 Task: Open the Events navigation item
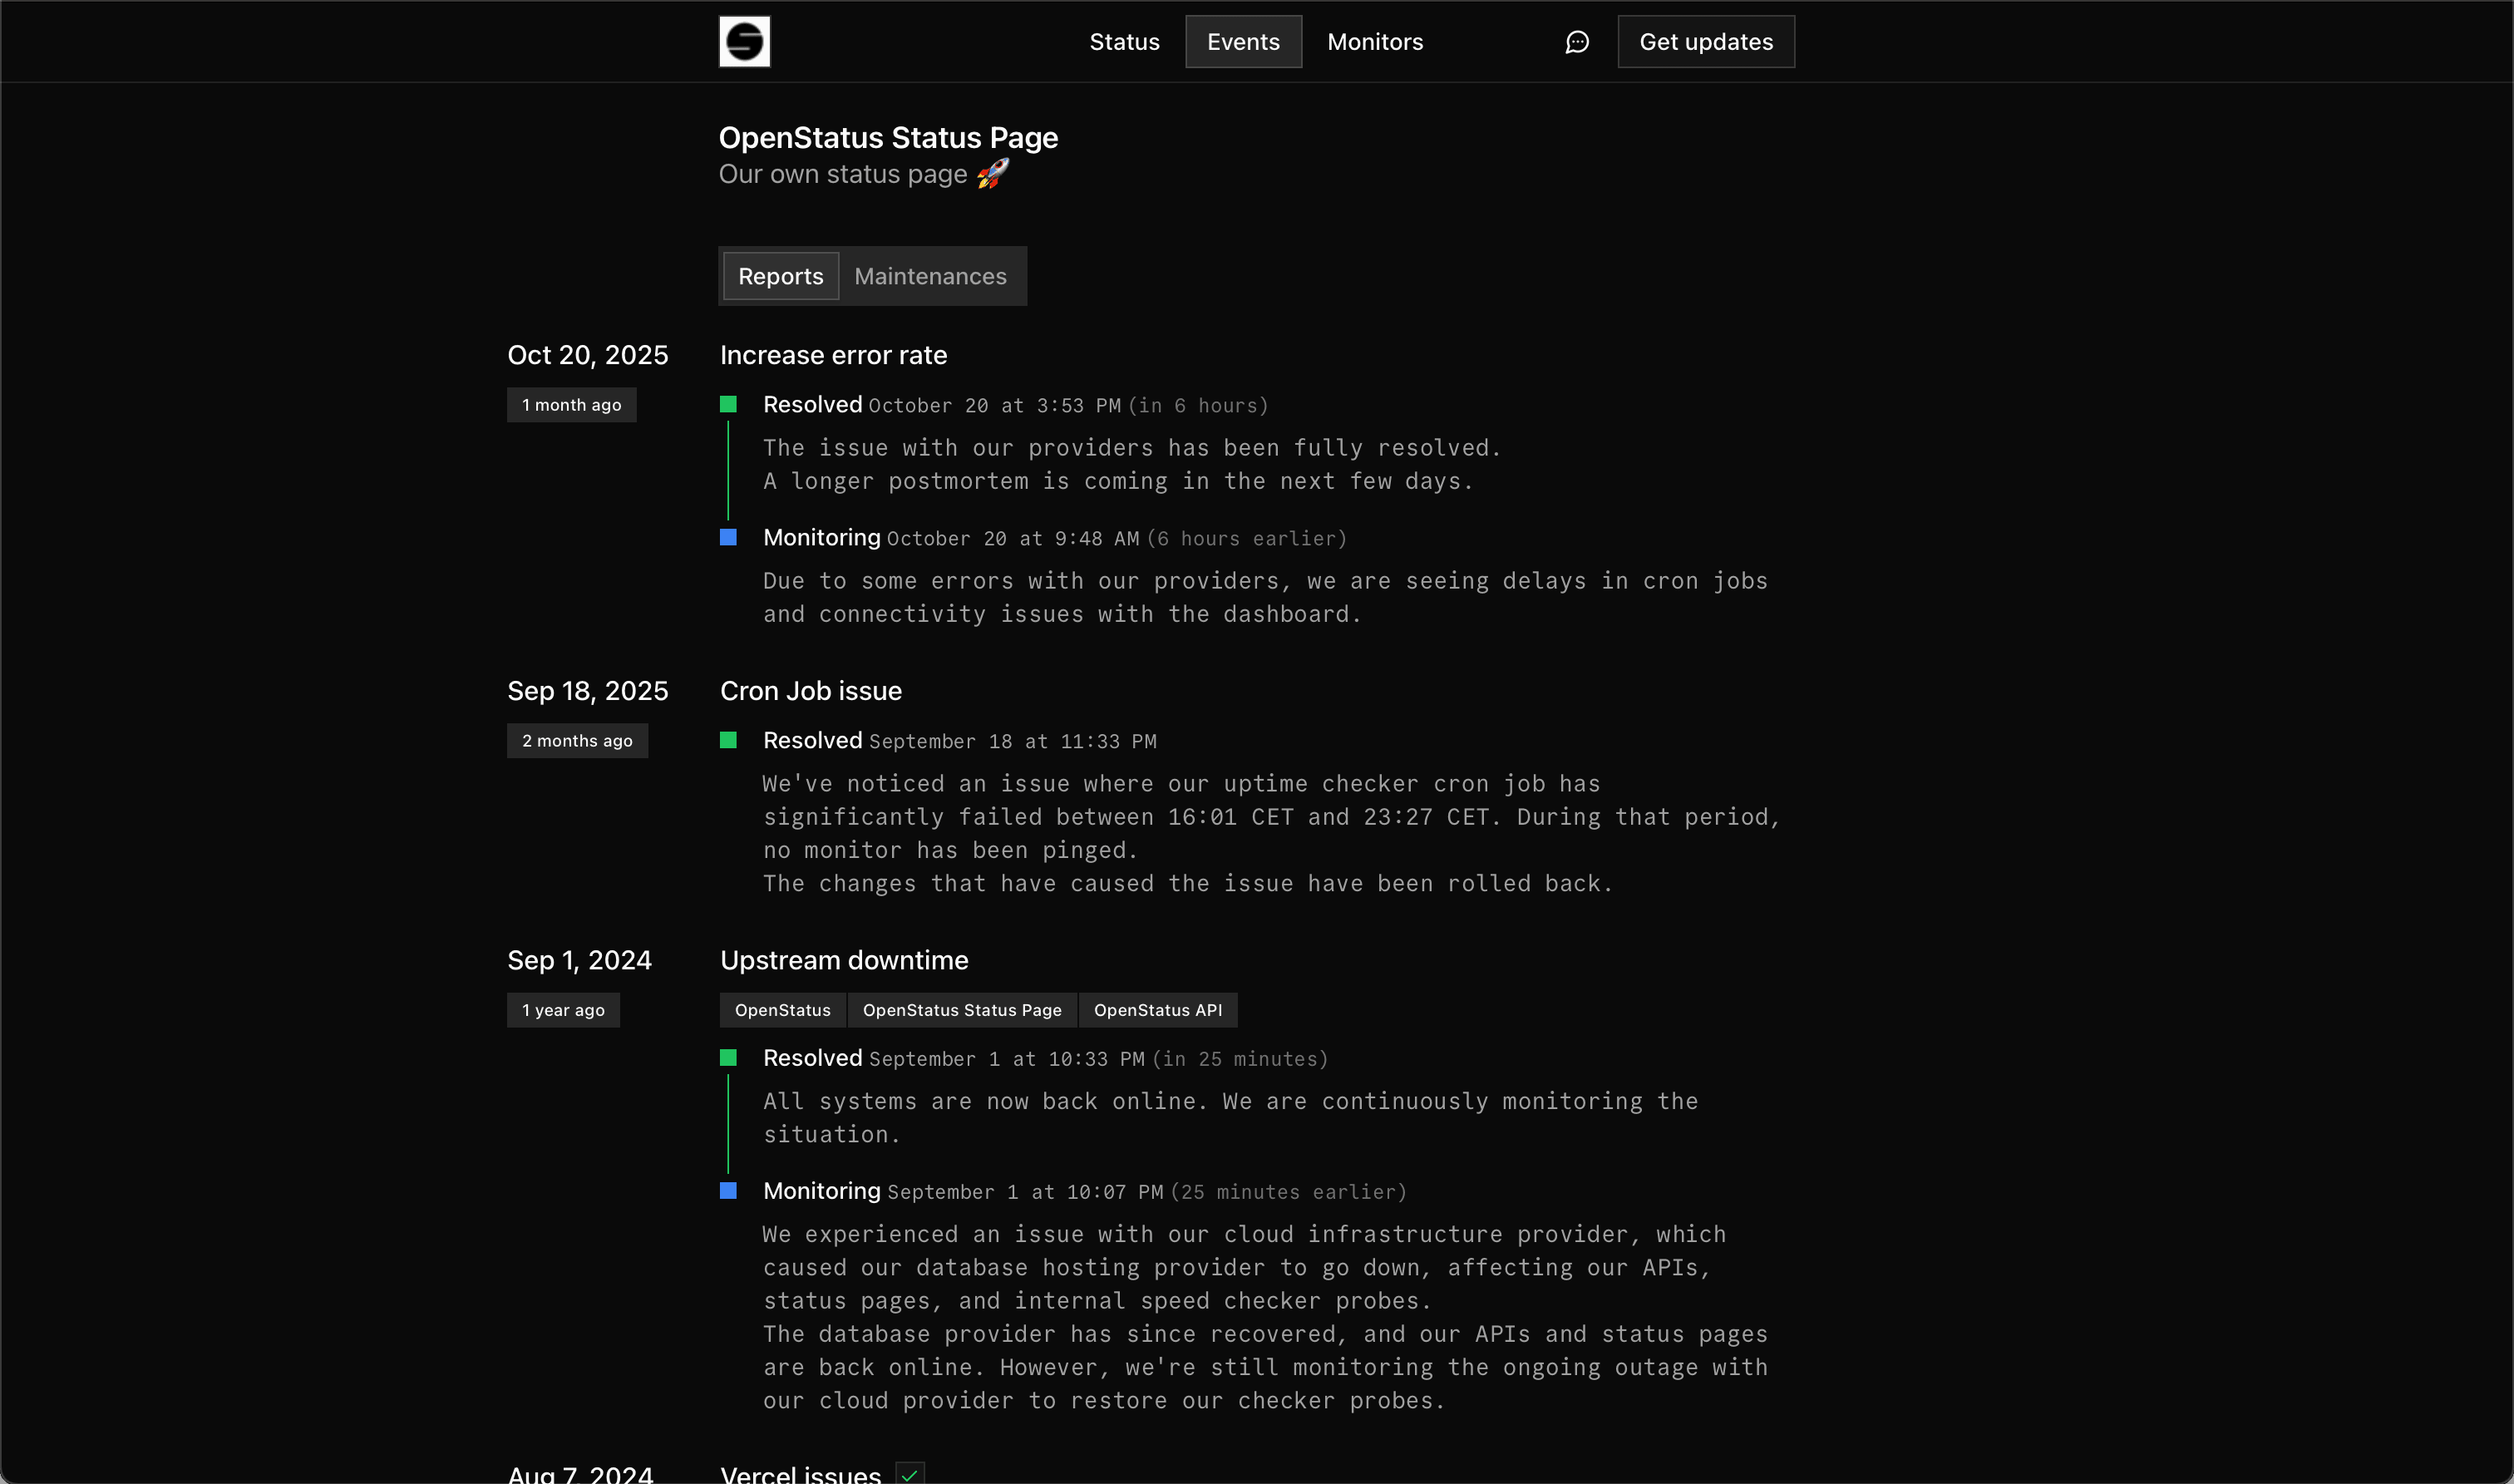coord(1243,41)
